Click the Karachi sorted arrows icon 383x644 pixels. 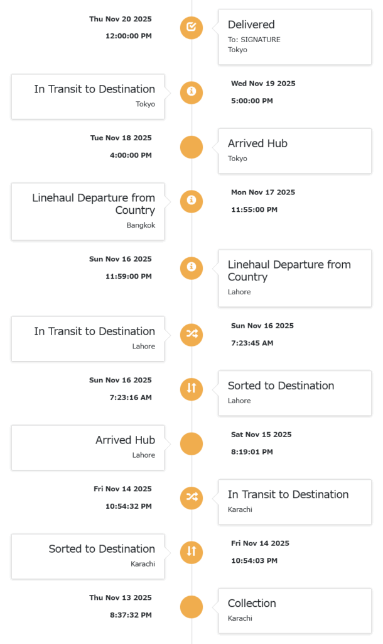[x=191, y=552]
